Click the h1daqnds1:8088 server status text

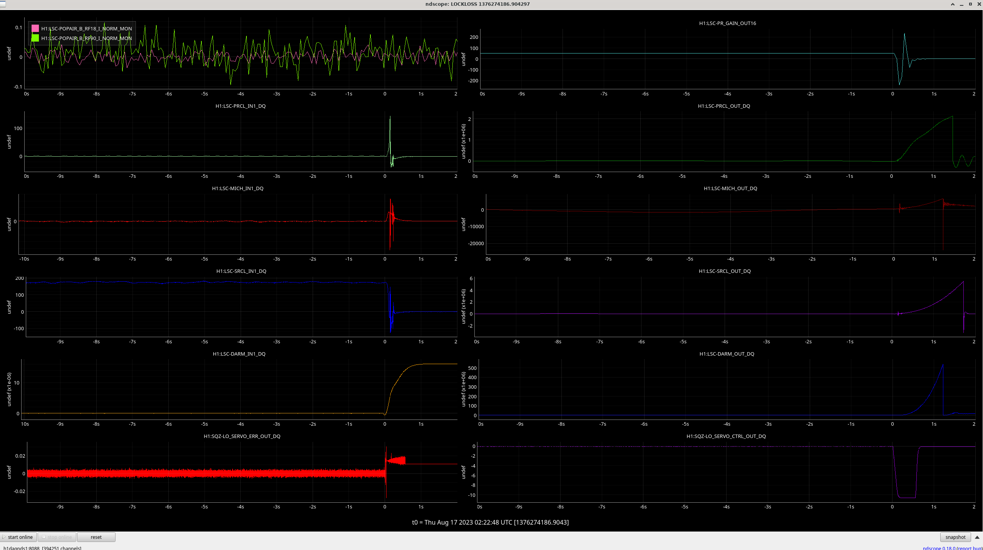tap(42, 548)
